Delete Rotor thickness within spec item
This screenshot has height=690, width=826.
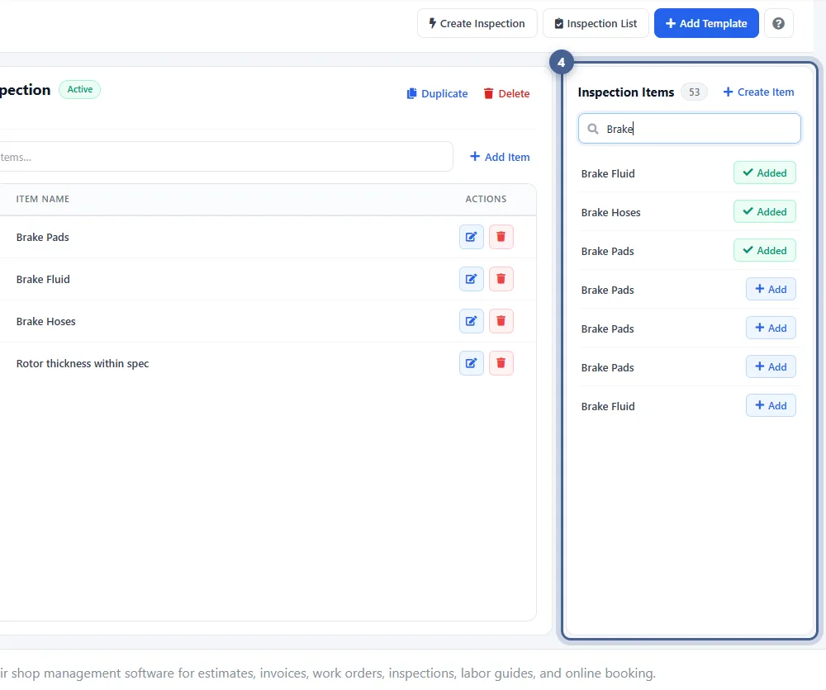click(x=501, y=363)
